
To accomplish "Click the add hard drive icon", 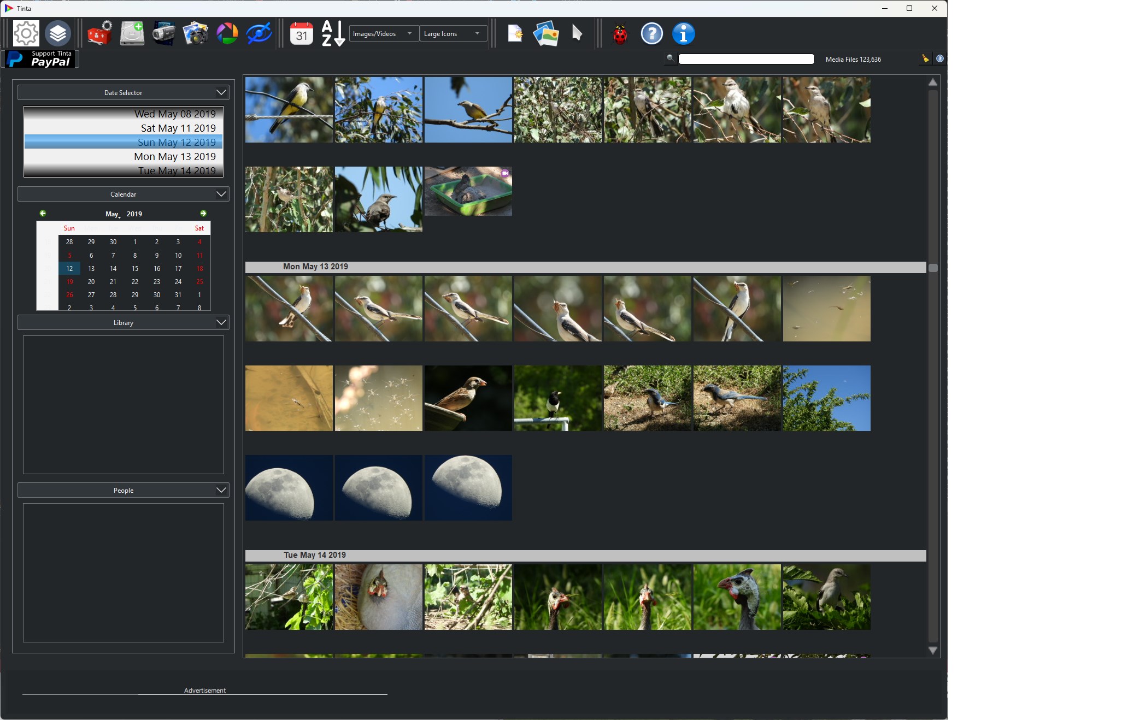I will [x=132, y=34].
